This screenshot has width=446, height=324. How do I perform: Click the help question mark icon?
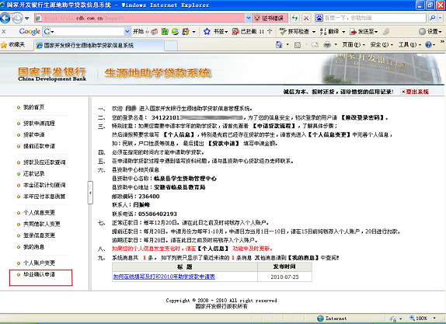(428, 44)
